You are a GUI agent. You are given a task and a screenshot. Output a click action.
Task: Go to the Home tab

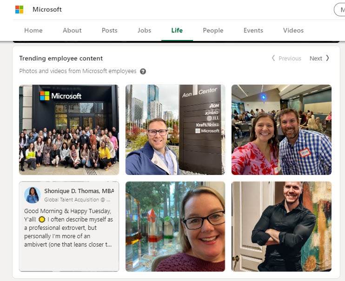33,30
